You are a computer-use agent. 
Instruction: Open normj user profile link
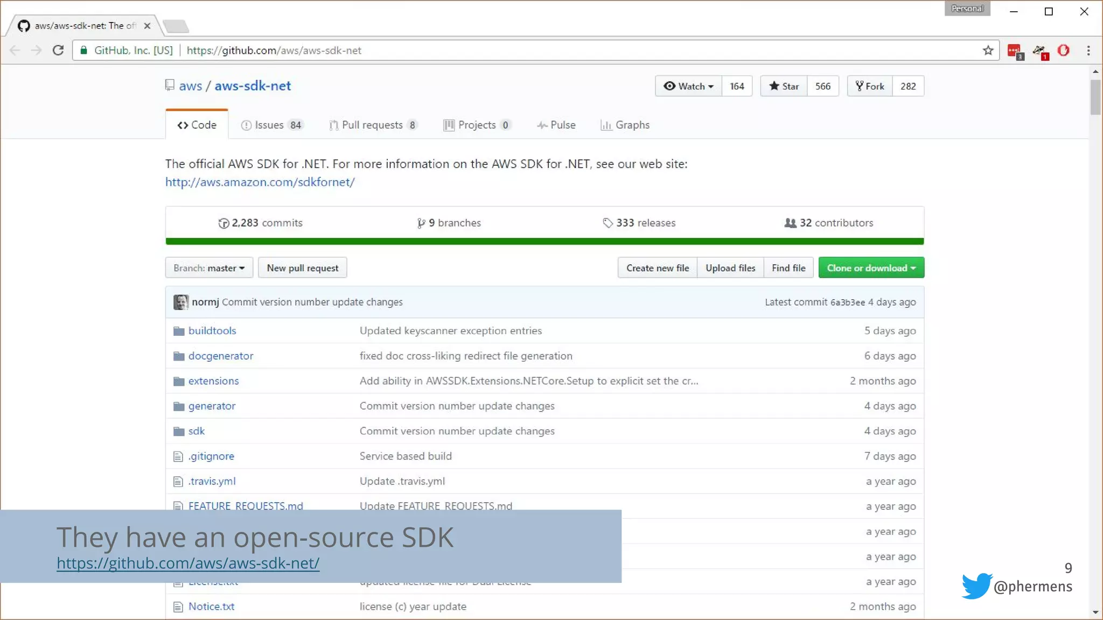tap(205, 302)
